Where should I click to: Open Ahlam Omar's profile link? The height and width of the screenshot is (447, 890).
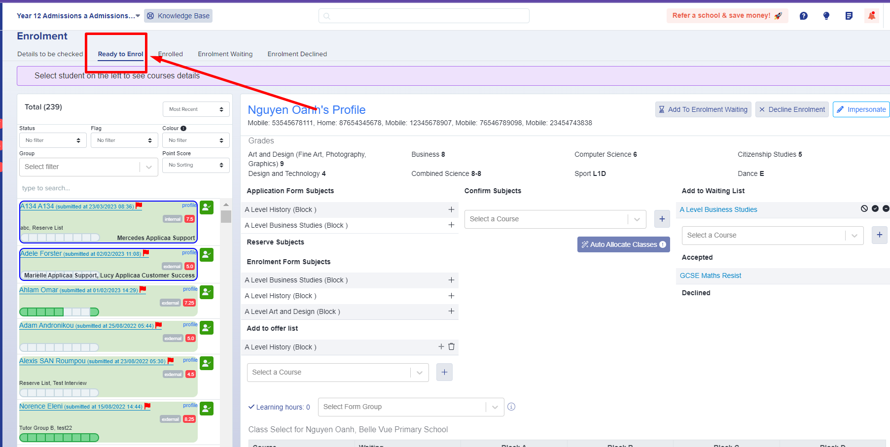[190, 289]
